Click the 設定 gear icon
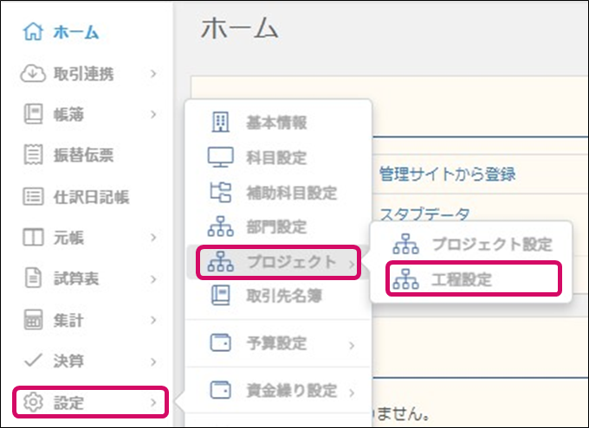The width and height of the screenshot is (589, 428). point(32,402)
